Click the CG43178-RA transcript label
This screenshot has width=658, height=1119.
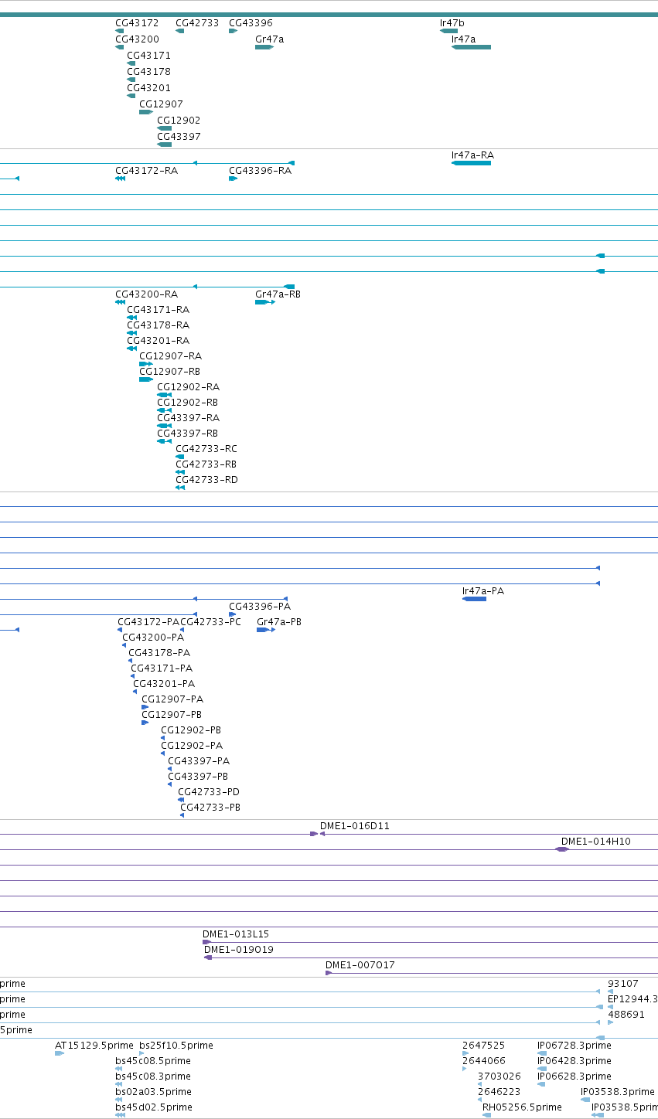point(158,325)
